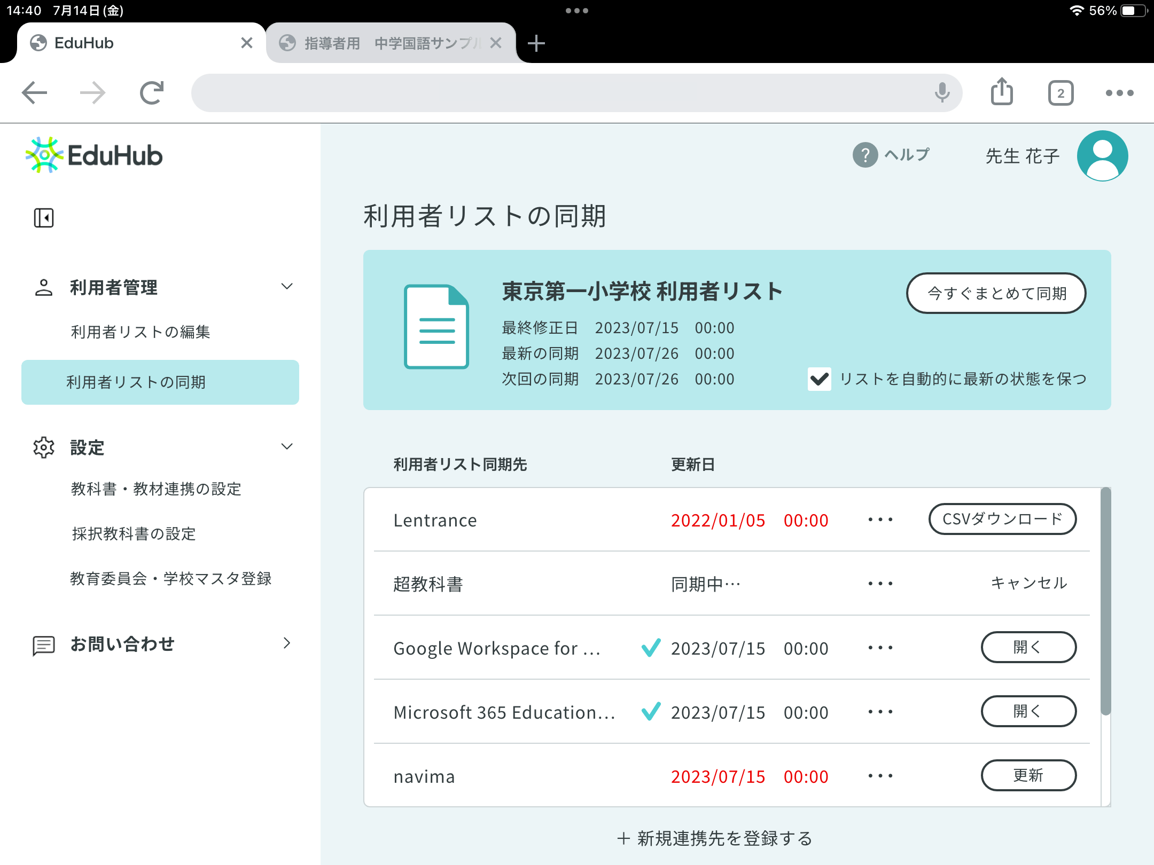Reload the page
The width and height of the screenshot is (1154, 865).
152,93
